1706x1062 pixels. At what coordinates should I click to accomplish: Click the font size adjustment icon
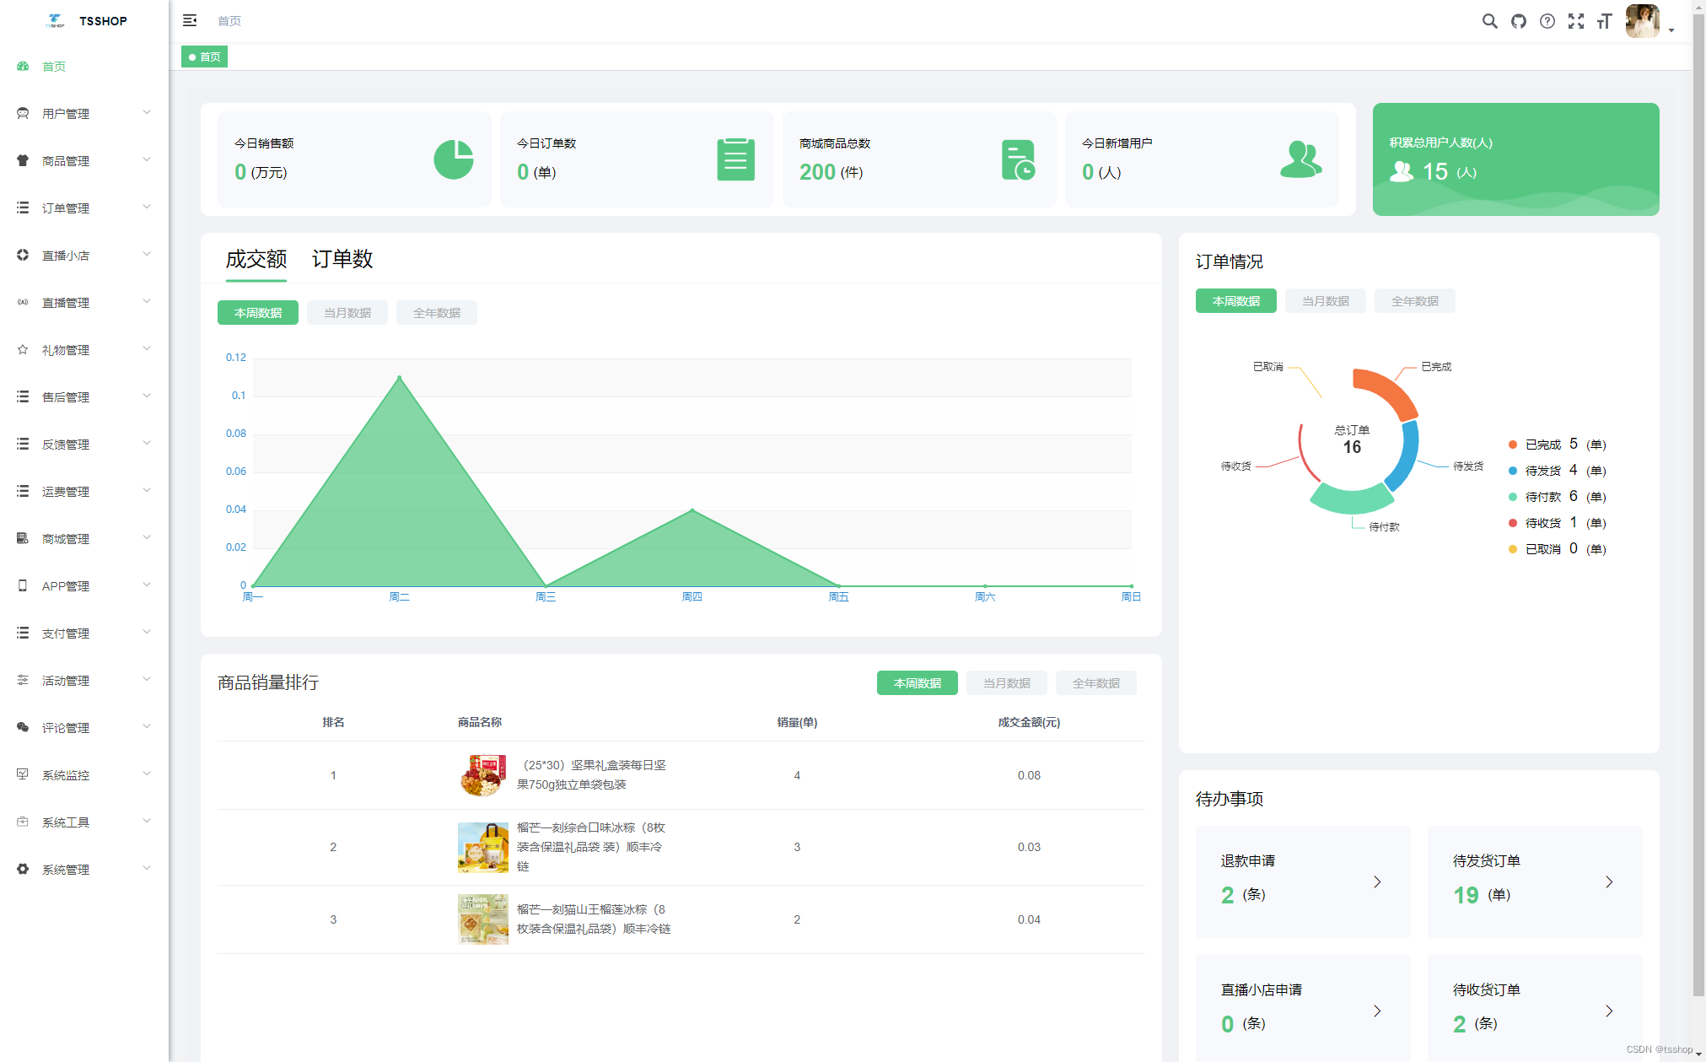point(1604,21)
